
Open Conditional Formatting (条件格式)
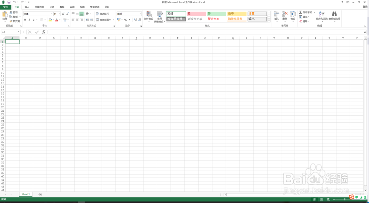click(148, 17)
